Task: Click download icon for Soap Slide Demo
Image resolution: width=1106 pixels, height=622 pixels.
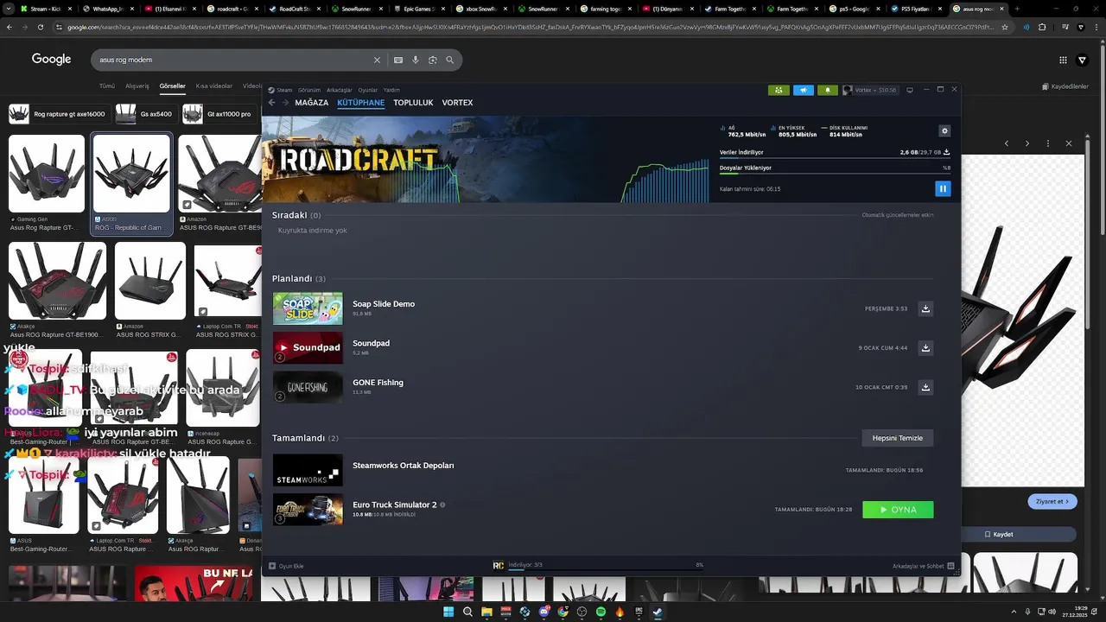Action: (x=925, y=308)
